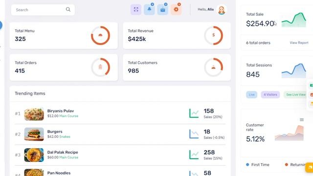
Task: Open Alia's profile avatar
Action: pos(222,10)
